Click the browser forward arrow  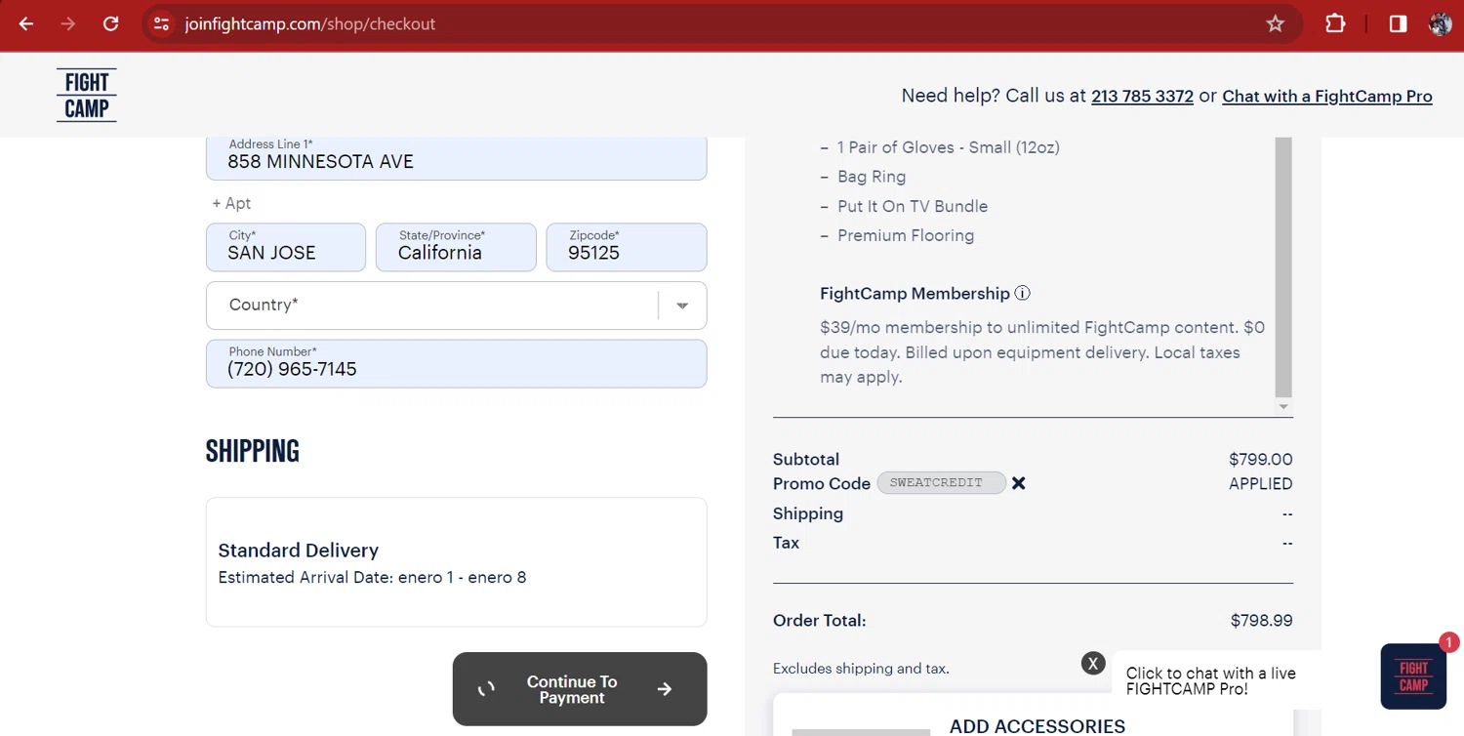click(x=68, y=23)
